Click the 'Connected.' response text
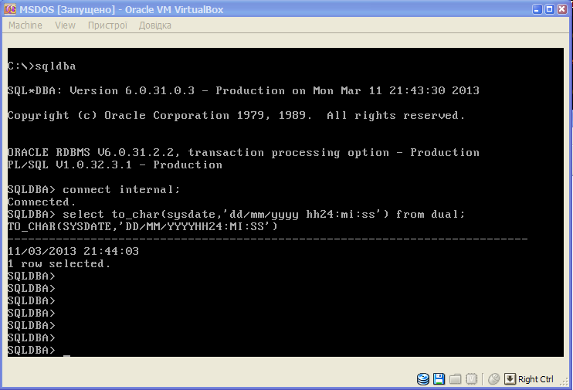 coord(42,202)
